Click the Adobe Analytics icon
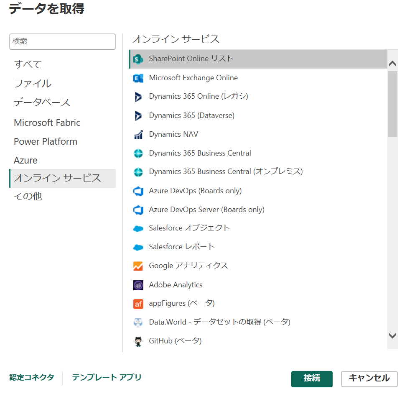Image resolution: width=402 pixels, height=394 pixels. (x=138, y=285)
